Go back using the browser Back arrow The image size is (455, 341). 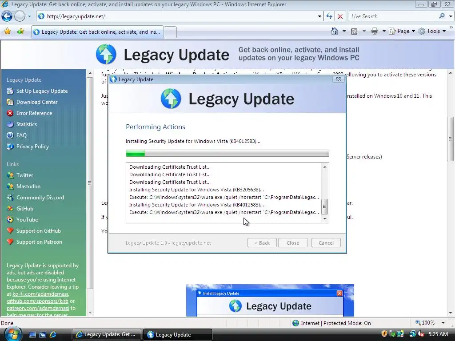point(7,16)
